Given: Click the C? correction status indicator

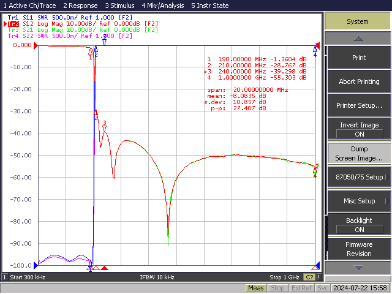Looking at the screenshot, I should pyautogui.click(x=309, y=277).
